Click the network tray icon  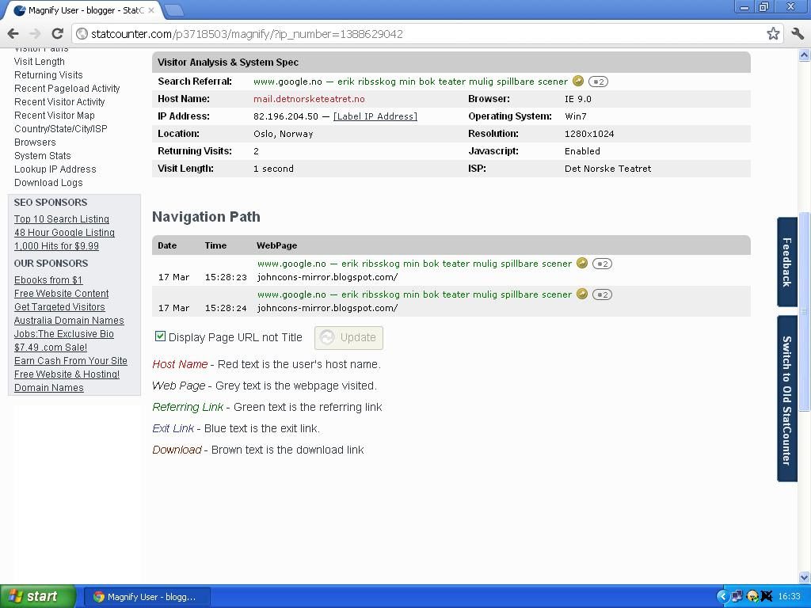click(737, 597)
